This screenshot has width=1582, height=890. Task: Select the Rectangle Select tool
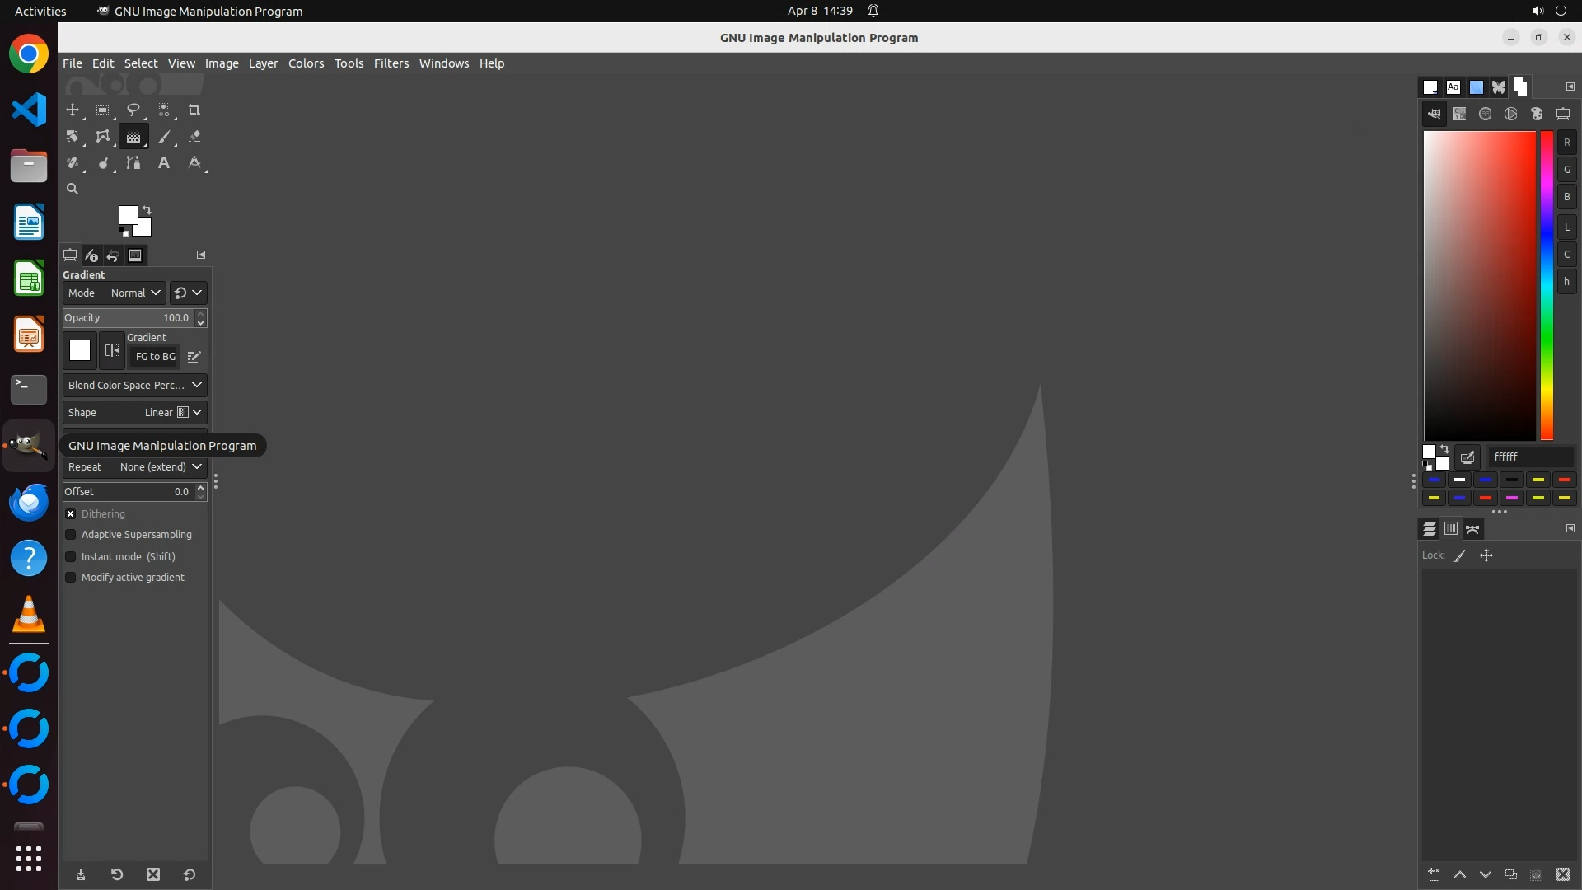(103, 110)
